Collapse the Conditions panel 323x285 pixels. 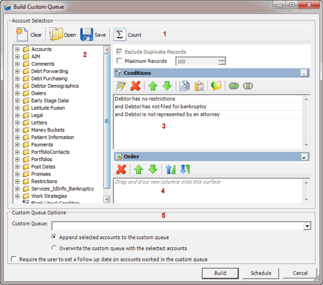(x=304, y=73)
